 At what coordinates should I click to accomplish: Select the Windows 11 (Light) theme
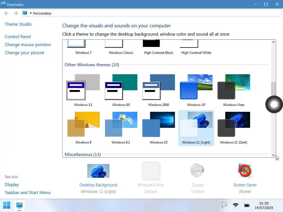coord(196,128)
